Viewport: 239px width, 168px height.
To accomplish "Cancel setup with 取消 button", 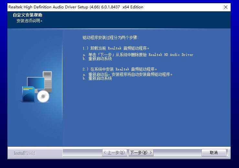I will click(x=214, y=152).
